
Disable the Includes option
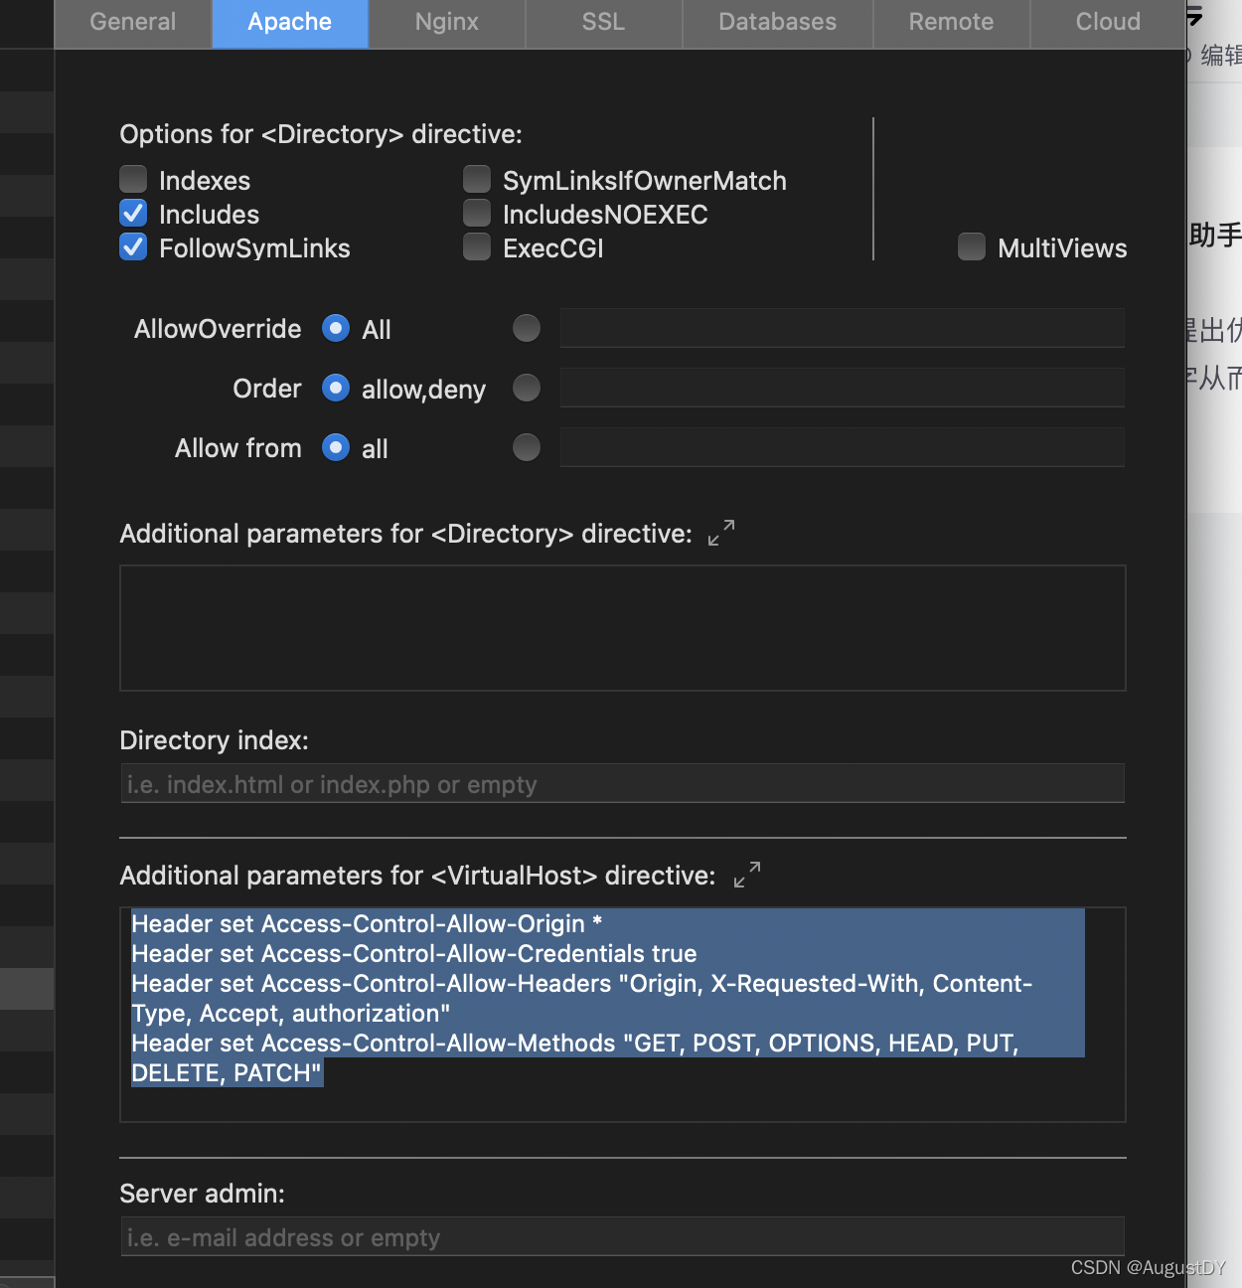133,213
